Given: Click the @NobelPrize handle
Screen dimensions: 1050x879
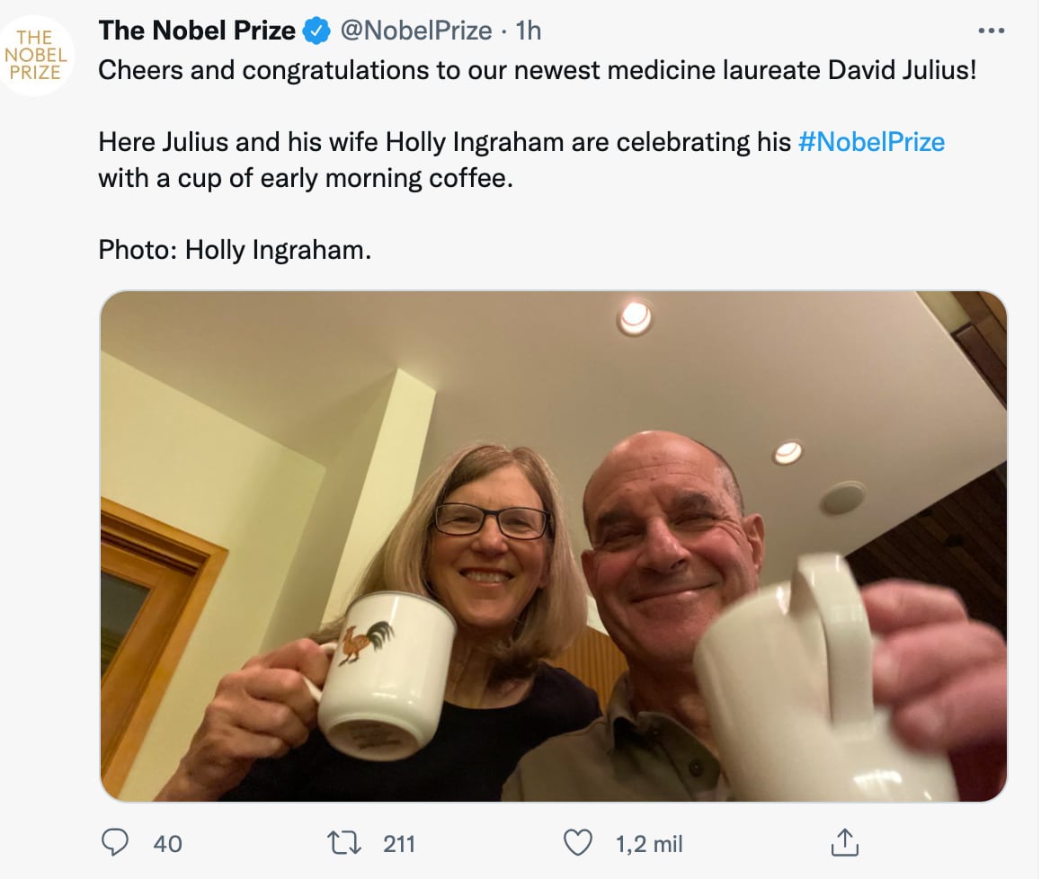Looking at the screenshot, I should (415, 31).
